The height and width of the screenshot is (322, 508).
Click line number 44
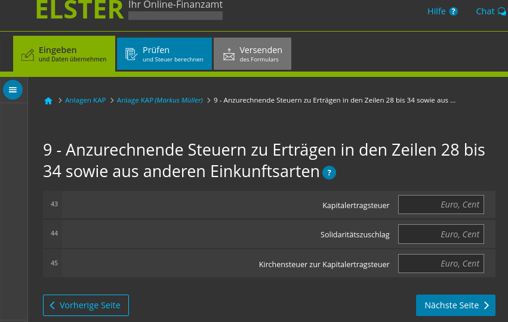coord(54,233)
